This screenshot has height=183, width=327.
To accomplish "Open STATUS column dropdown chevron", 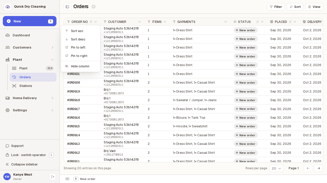I will 262,22.
